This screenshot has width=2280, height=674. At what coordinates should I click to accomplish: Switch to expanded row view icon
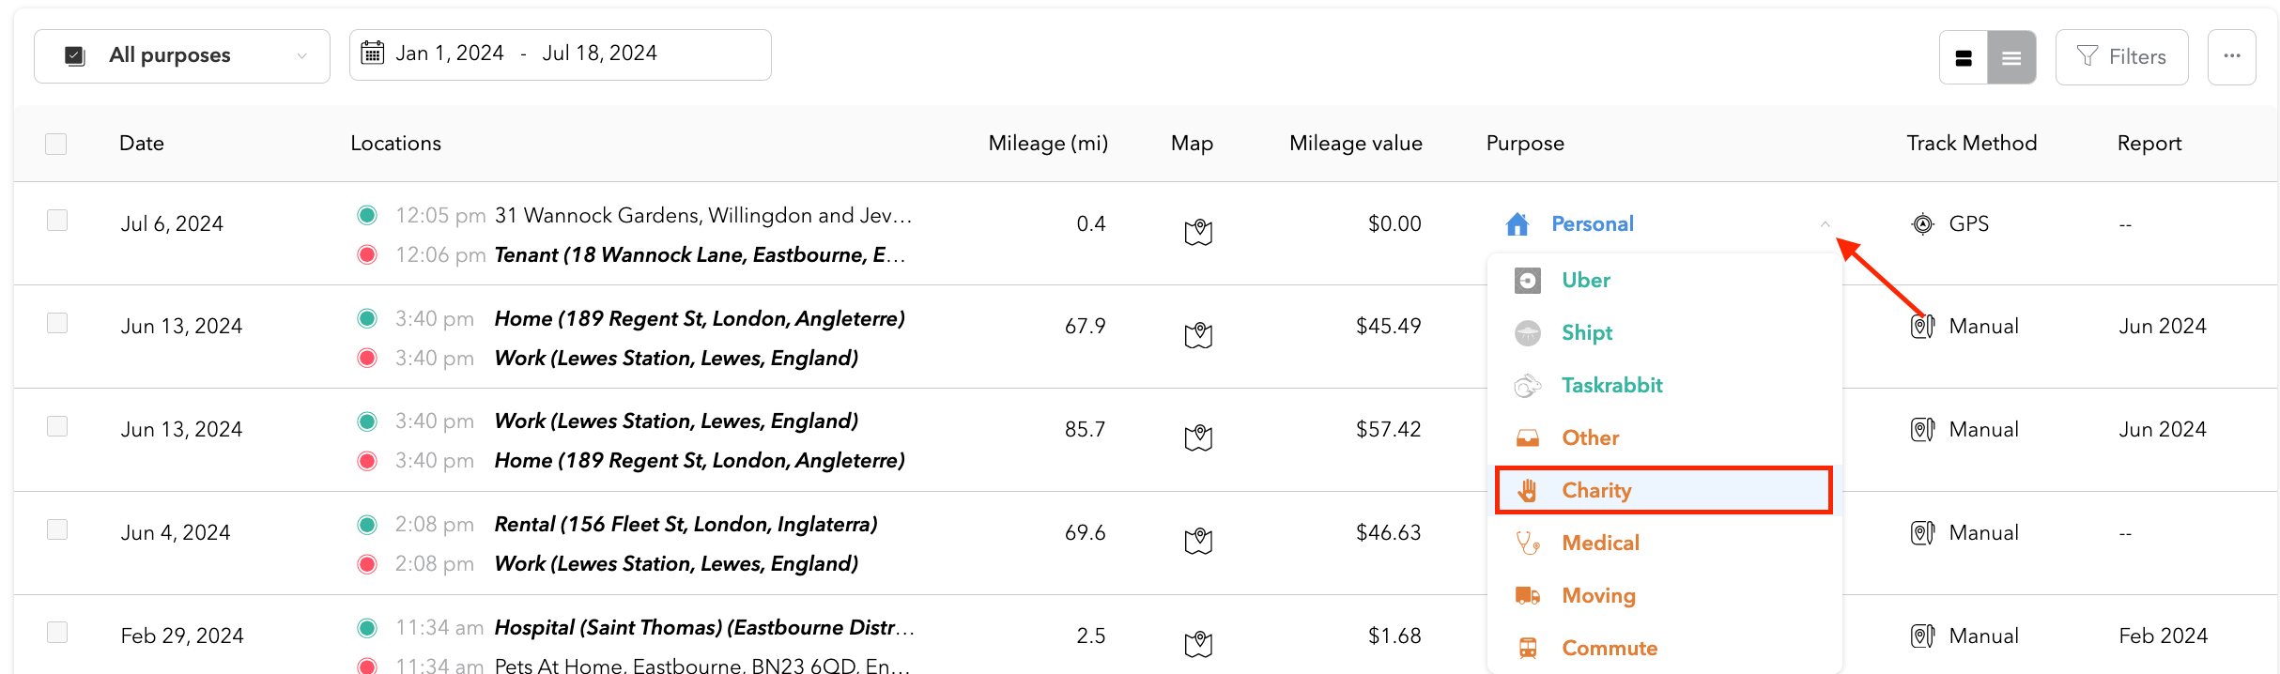[1964, 58]
